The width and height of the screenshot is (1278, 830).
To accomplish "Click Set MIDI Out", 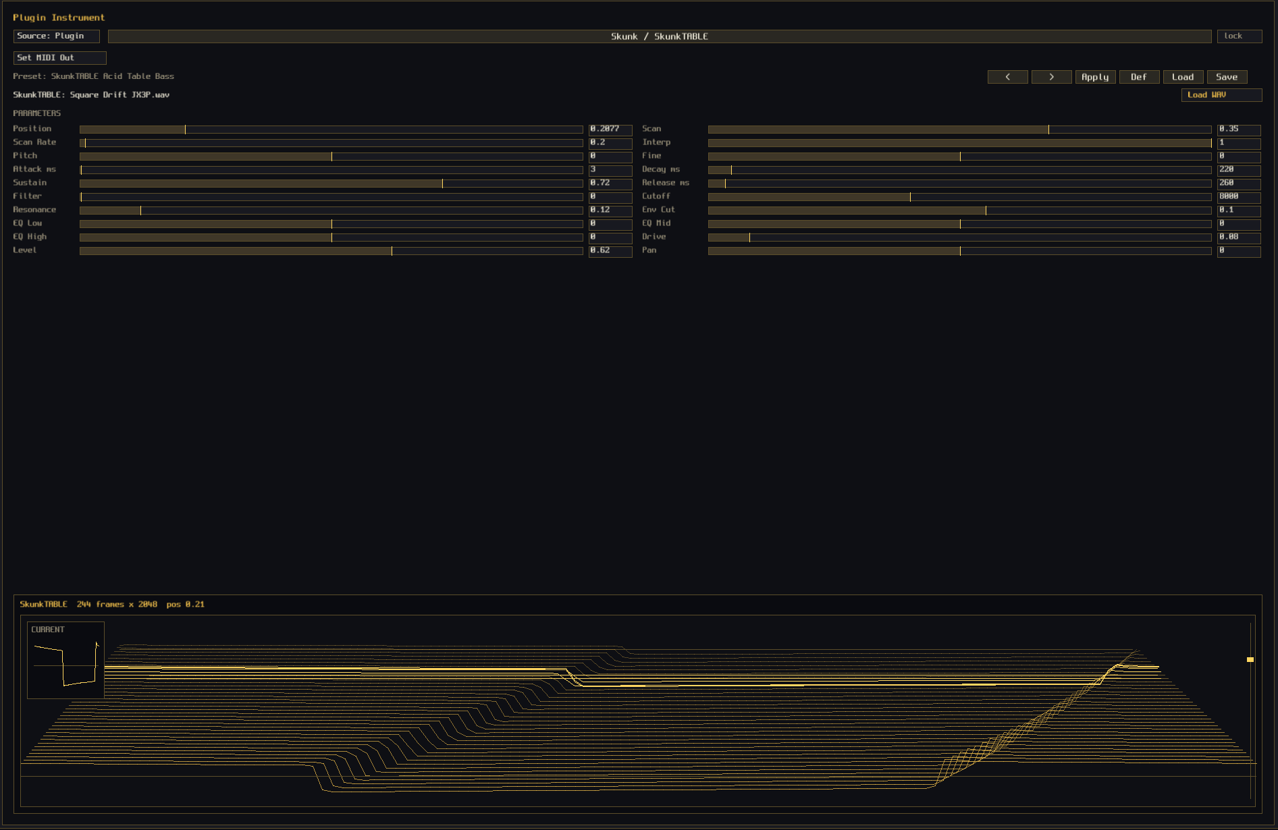I will tap(60, 58).
